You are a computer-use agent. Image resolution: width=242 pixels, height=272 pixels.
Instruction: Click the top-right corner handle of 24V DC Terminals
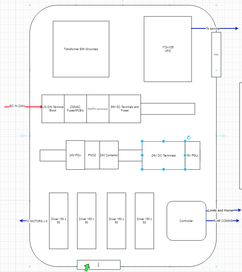(x=185, y=141)
